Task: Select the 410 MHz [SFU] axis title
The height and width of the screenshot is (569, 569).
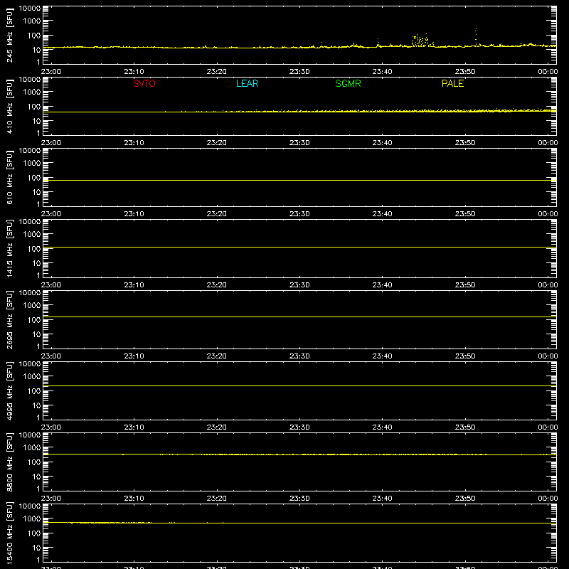Action: (10, 106)
